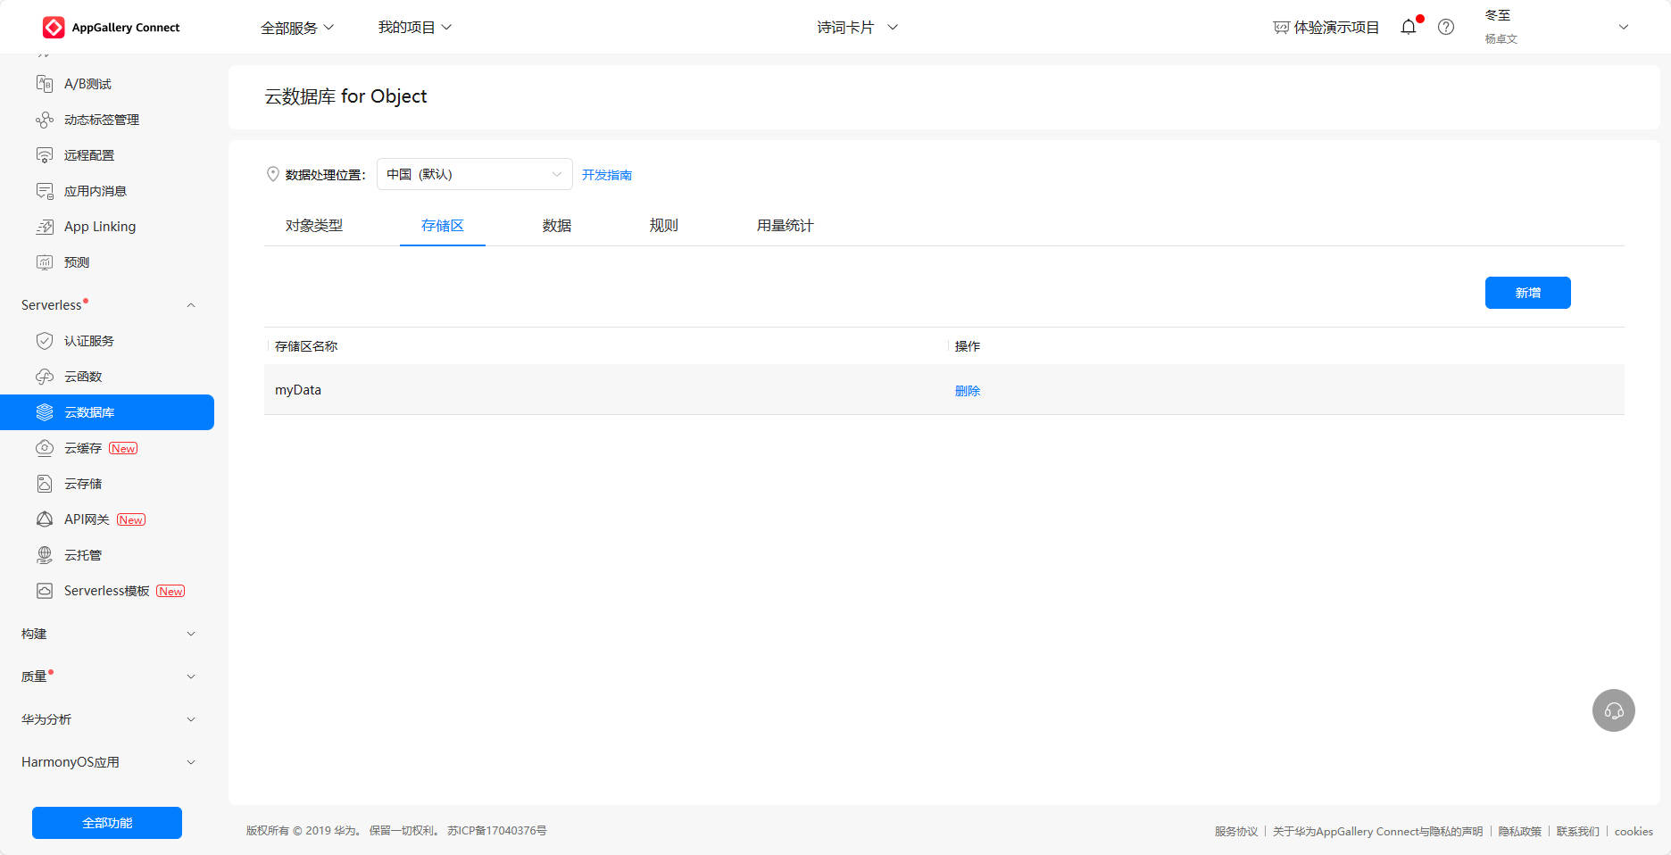Open the 诗词卡片 app selector
The height and width of the screenshot is (855, 1671).
click(857, 28)
